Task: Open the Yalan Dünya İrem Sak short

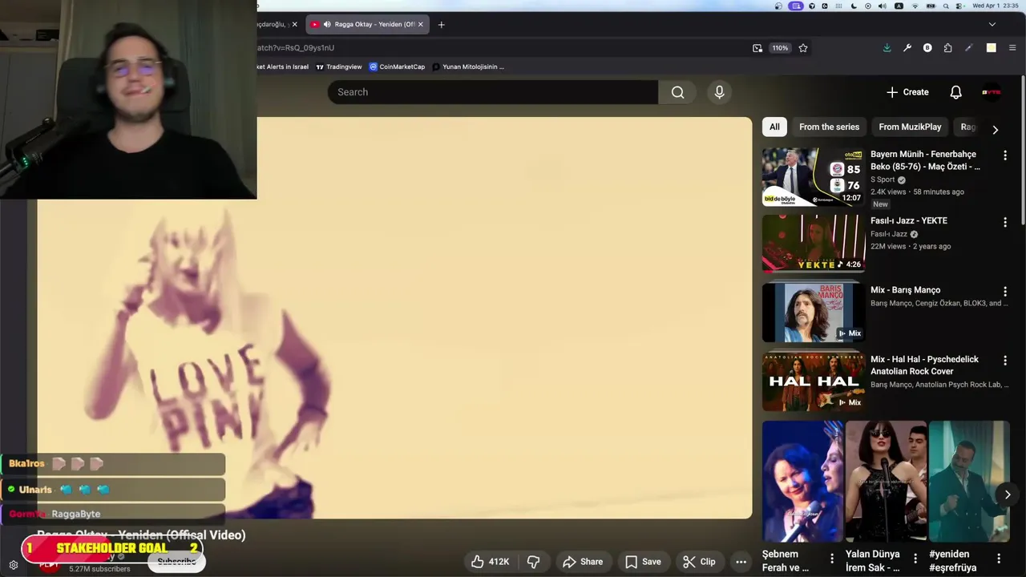Action: pos(886,482)
